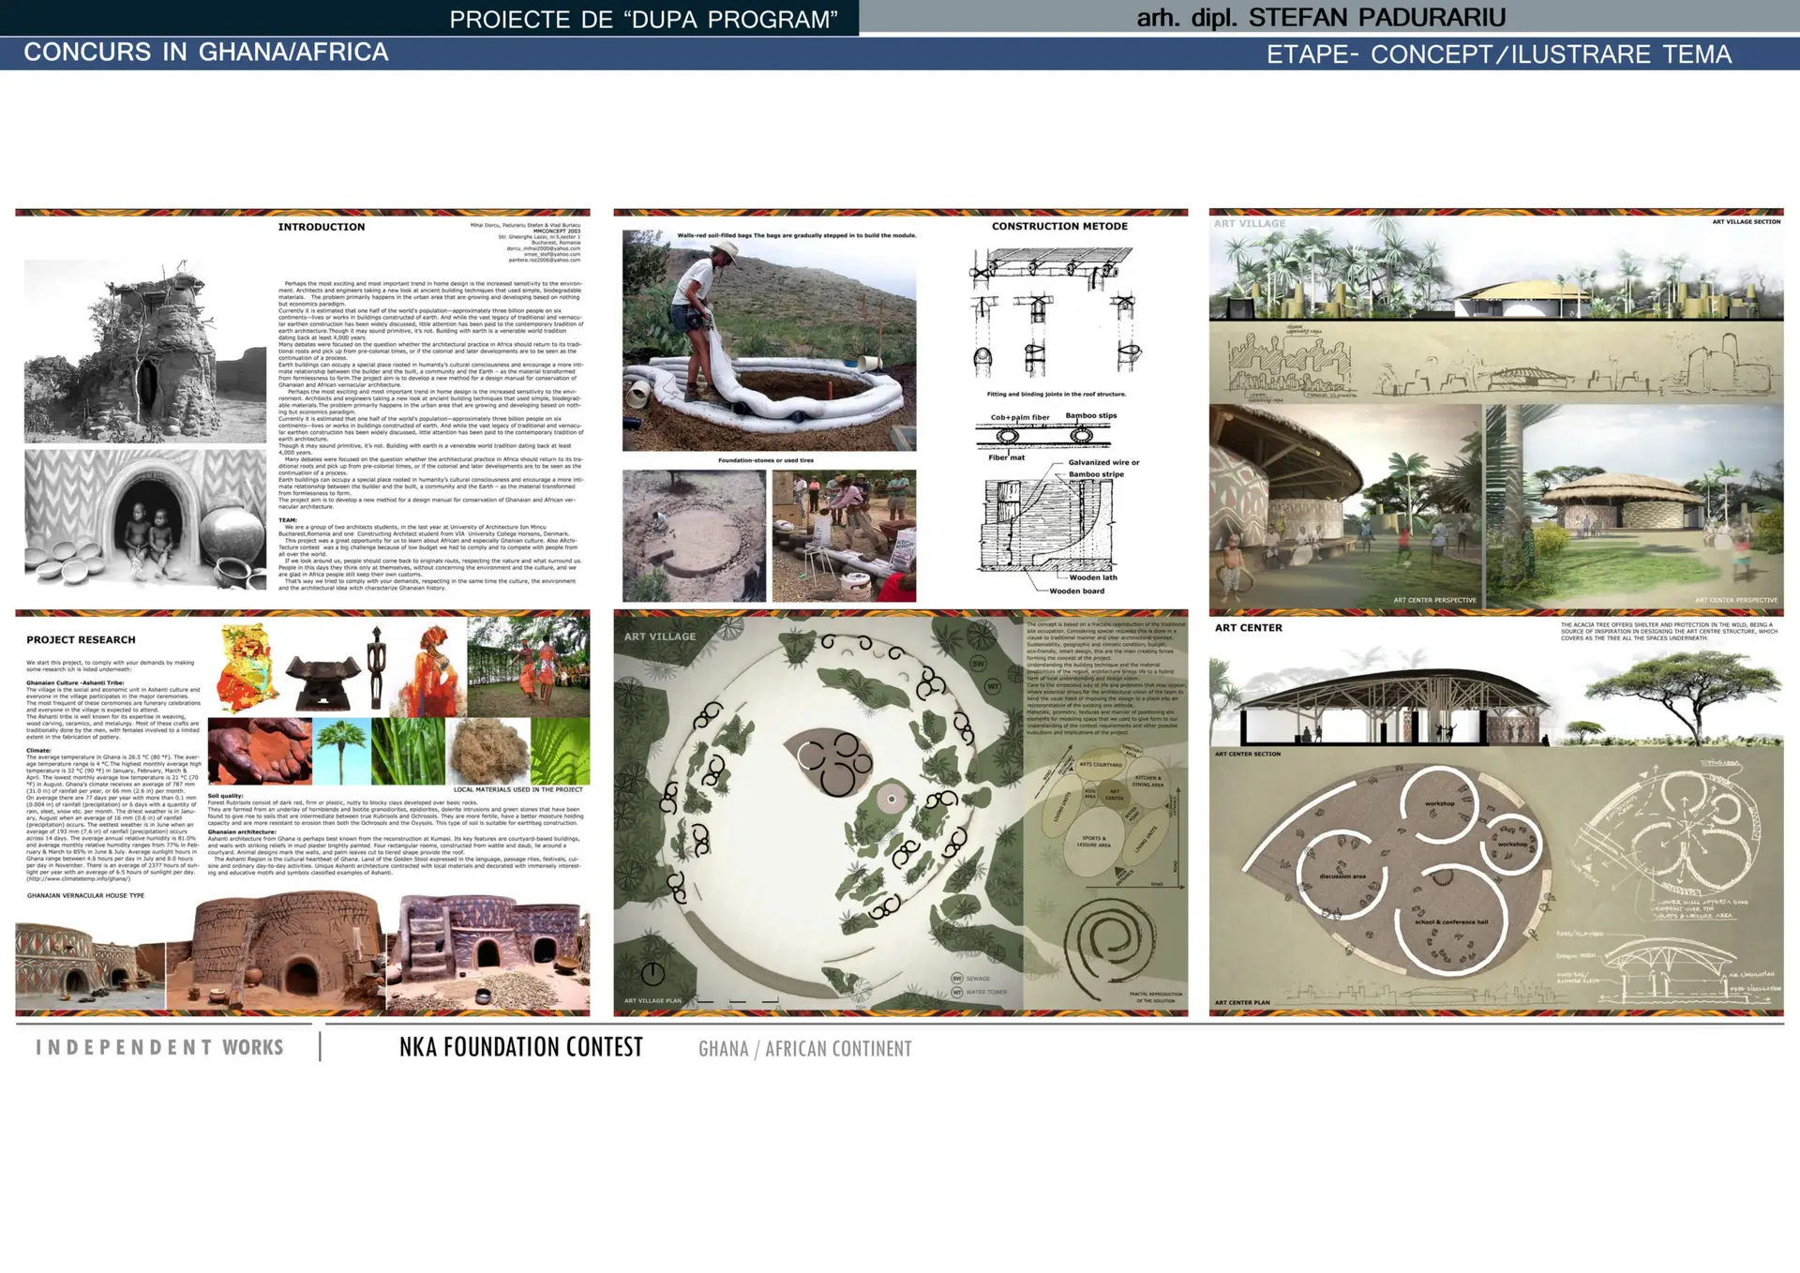Open the children in doorway photograph
This screenshot has width=1800, height=1273.
click(145, 520)
